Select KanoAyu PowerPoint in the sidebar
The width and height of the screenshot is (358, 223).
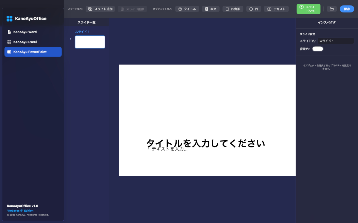pyautogui.click(x=33, y=52)
